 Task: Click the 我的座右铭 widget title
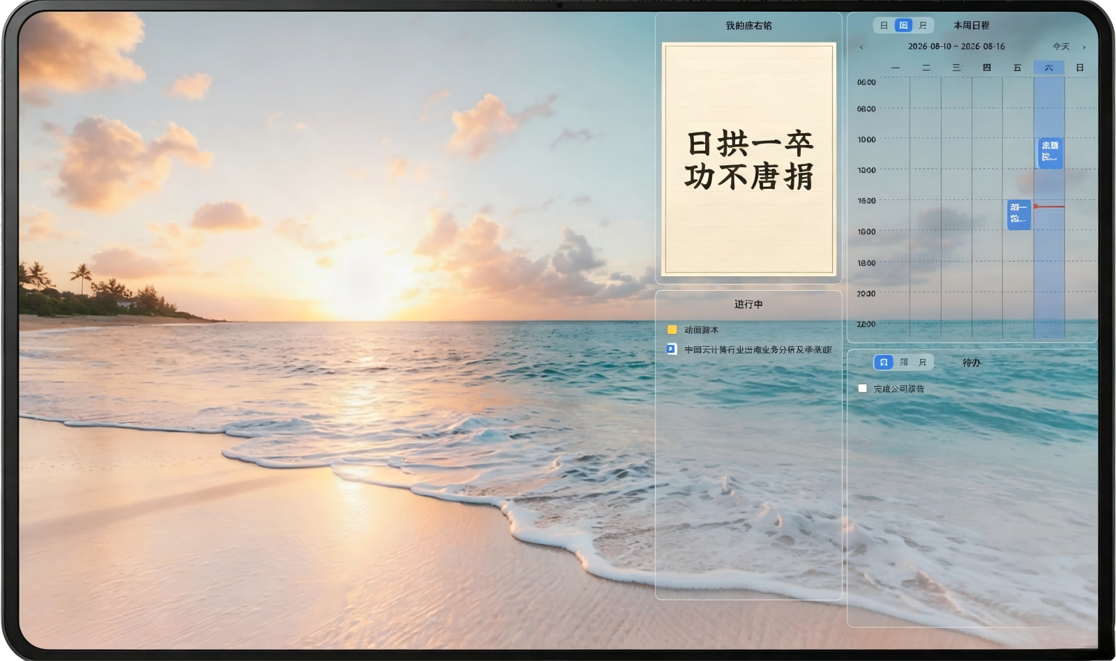pyautogui.click(x=748, y=26)
